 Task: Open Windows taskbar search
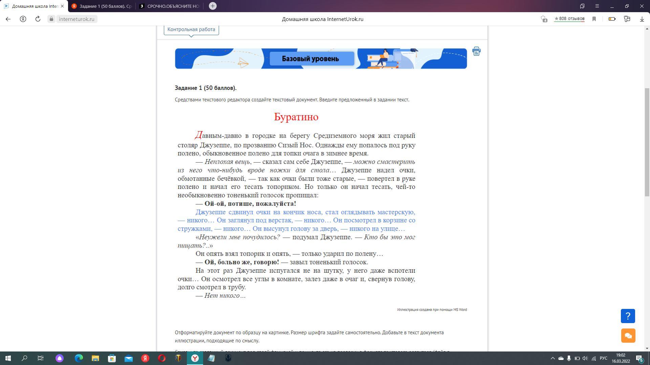[x=24, y=358]
